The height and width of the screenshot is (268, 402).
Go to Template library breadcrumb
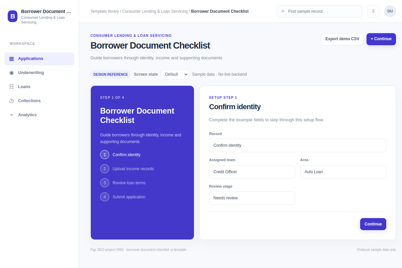coord(105,11)
